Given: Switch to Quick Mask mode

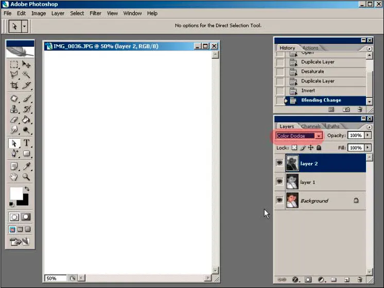Looking at the screenshot, I should point(26,217).
